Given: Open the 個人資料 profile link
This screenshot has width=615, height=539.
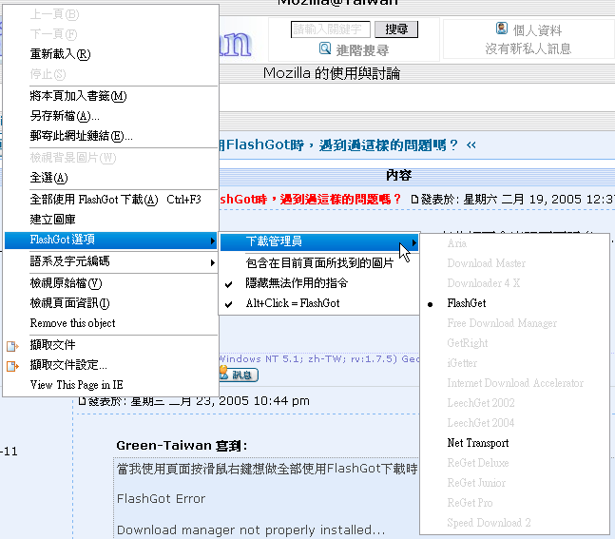Looking at the screenshot, I should (537, 30).
